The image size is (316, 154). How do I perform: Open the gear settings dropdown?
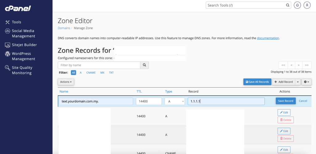tap(306, 82)
